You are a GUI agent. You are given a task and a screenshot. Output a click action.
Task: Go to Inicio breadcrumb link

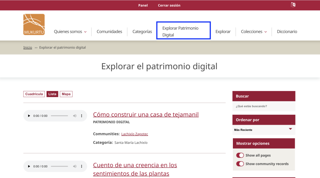(27, 48)
